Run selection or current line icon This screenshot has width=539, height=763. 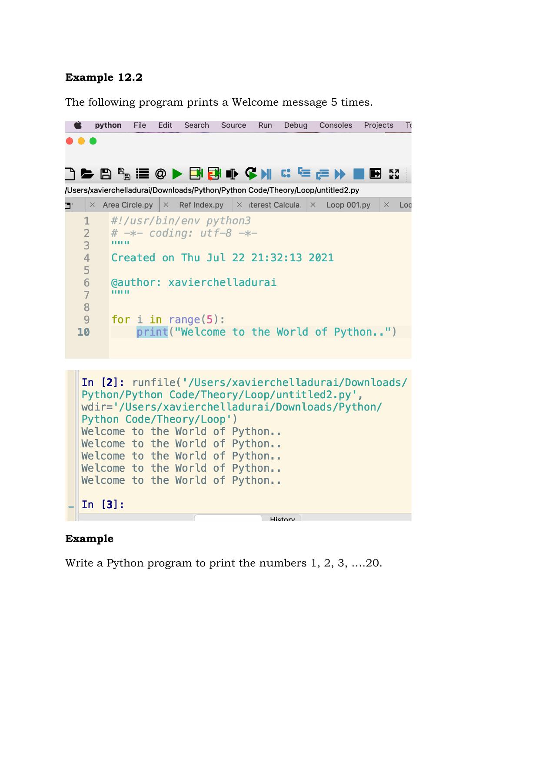coord(232,174)
